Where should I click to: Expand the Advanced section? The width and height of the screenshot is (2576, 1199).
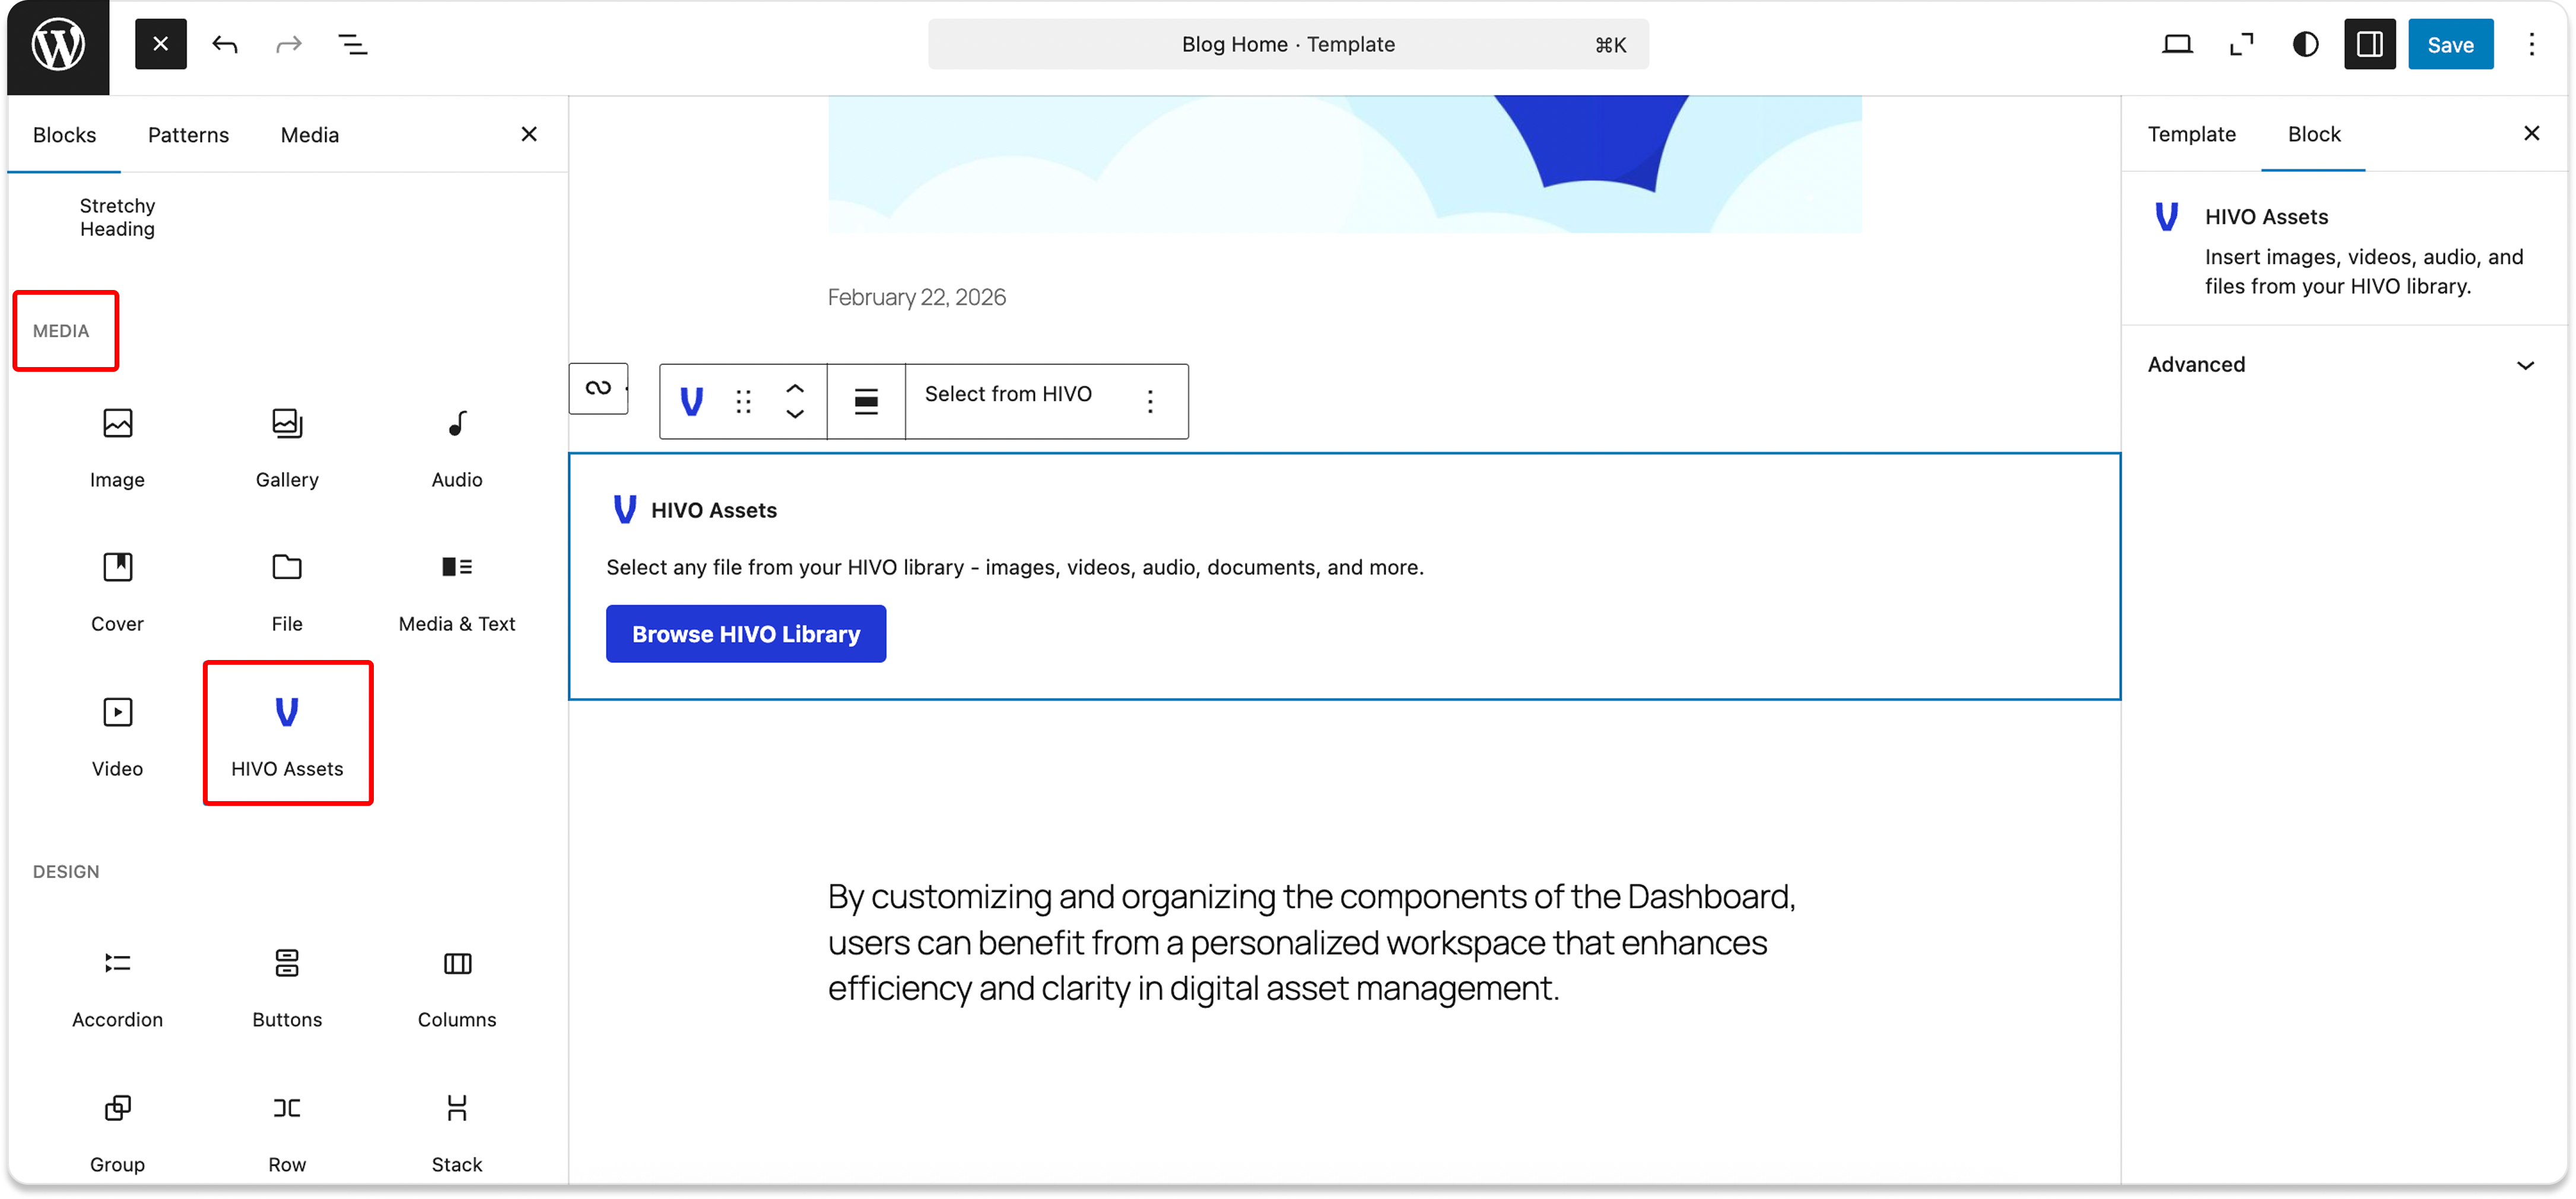2340,365
